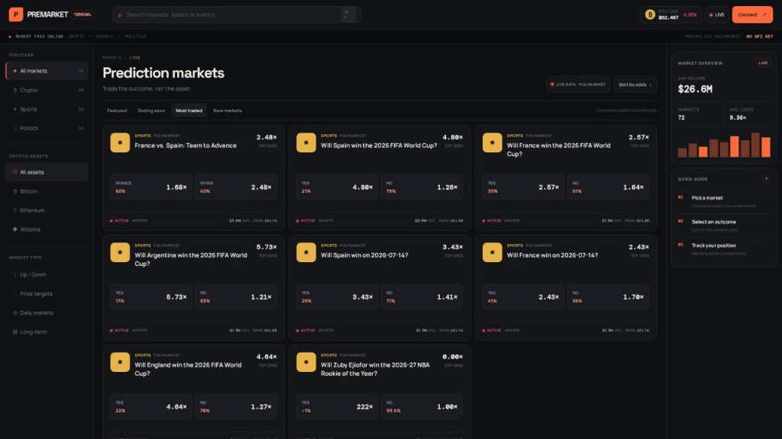Pick No 1.26x on Spain World Cup
The image size is (782, 439).
pos(422,187)
